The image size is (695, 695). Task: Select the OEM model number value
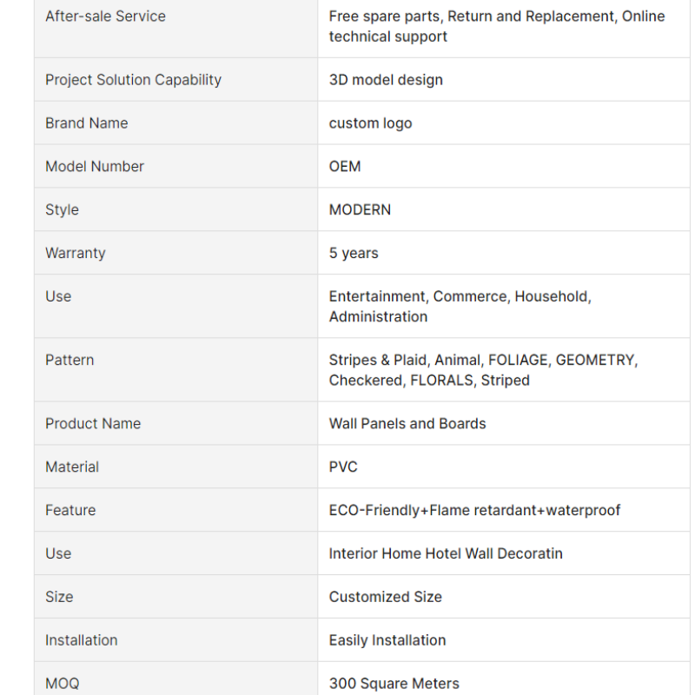point(345,166)
